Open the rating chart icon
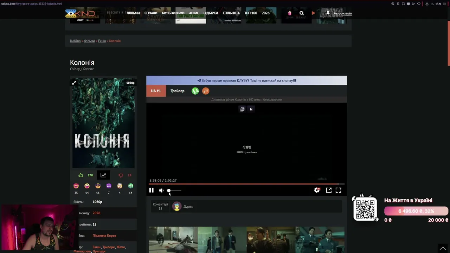450x253 pixels. pos(103,175)
